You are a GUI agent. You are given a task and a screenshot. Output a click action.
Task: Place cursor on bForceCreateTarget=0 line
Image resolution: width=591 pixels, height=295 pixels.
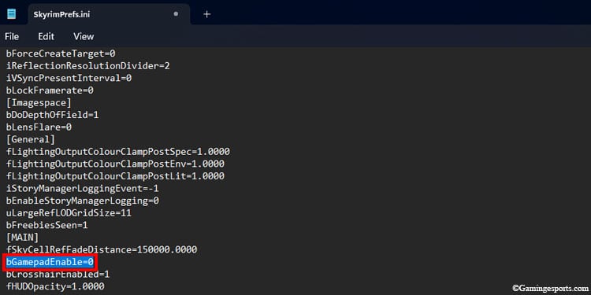click(x=61, y=53)
